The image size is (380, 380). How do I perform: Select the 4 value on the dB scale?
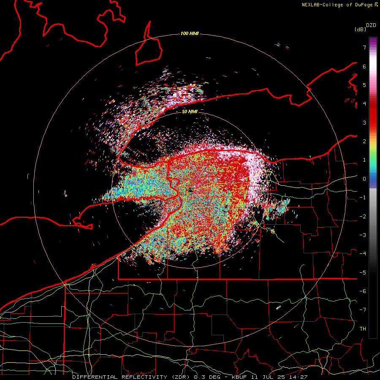[364, 104]
